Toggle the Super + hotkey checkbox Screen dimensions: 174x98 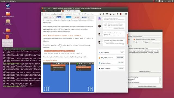click(x=144, y=42)
